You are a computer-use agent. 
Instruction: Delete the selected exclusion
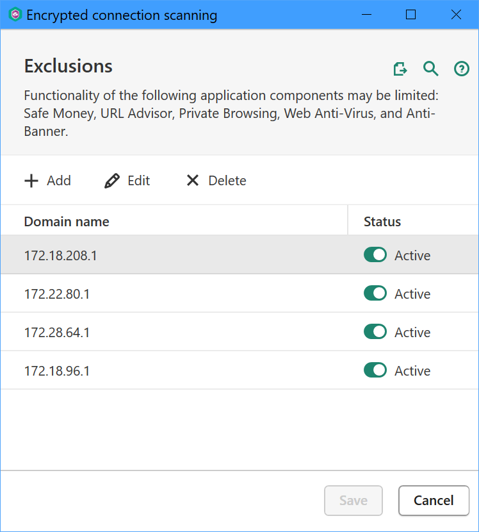(216, 181)
